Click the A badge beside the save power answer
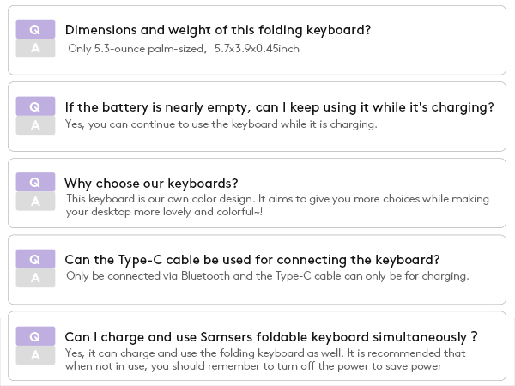 coord(35,355)
